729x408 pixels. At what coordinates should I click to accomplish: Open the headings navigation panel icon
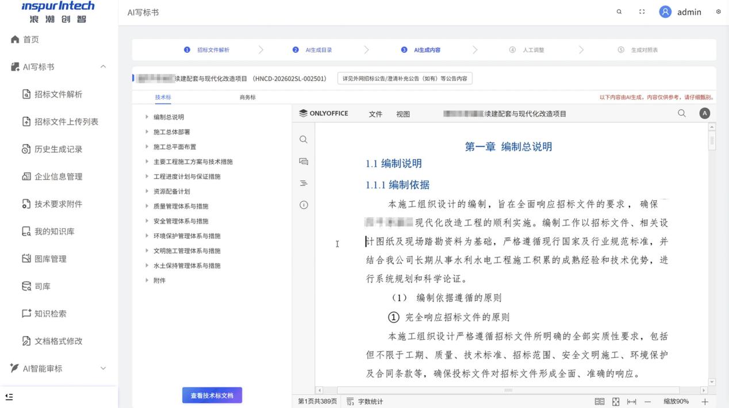(x=304, y=183)
